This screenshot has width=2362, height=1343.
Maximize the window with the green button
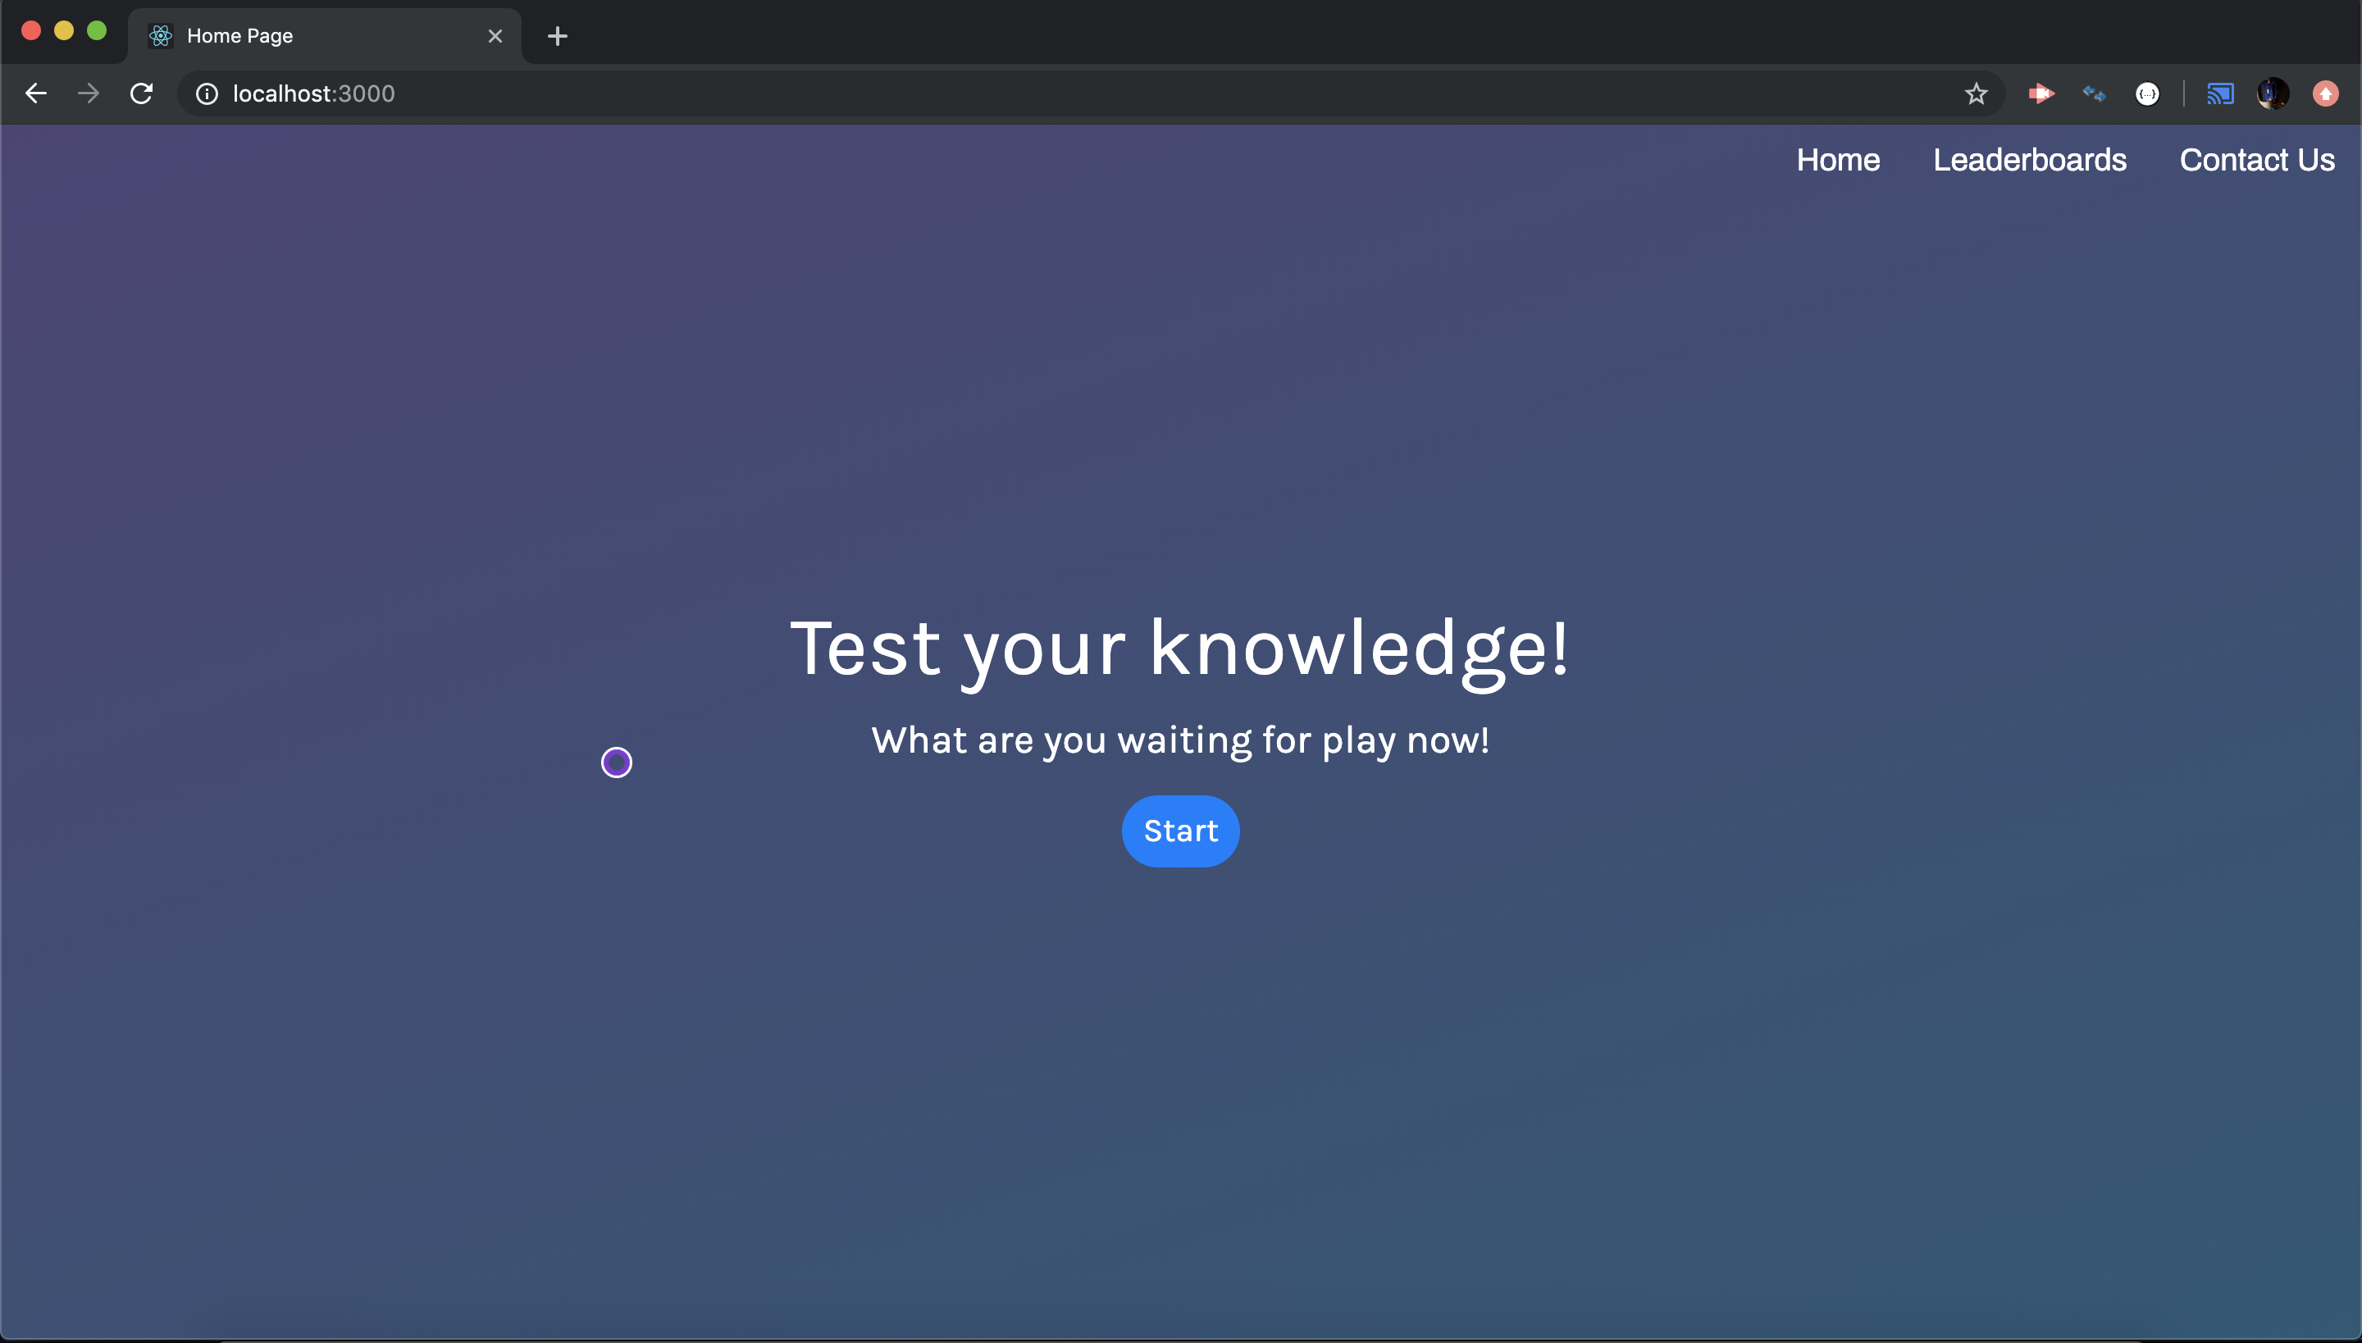coord(97,30)
